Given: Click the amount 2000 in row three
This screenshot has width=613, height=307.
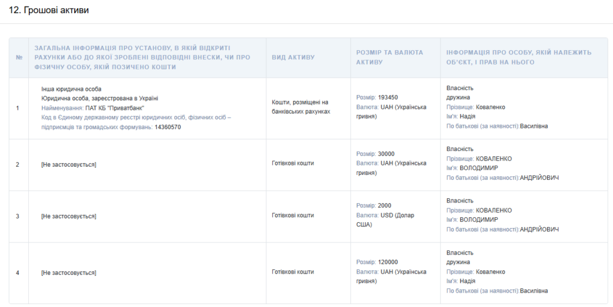Looking at the screenshot, I should [x=384, y=205].
